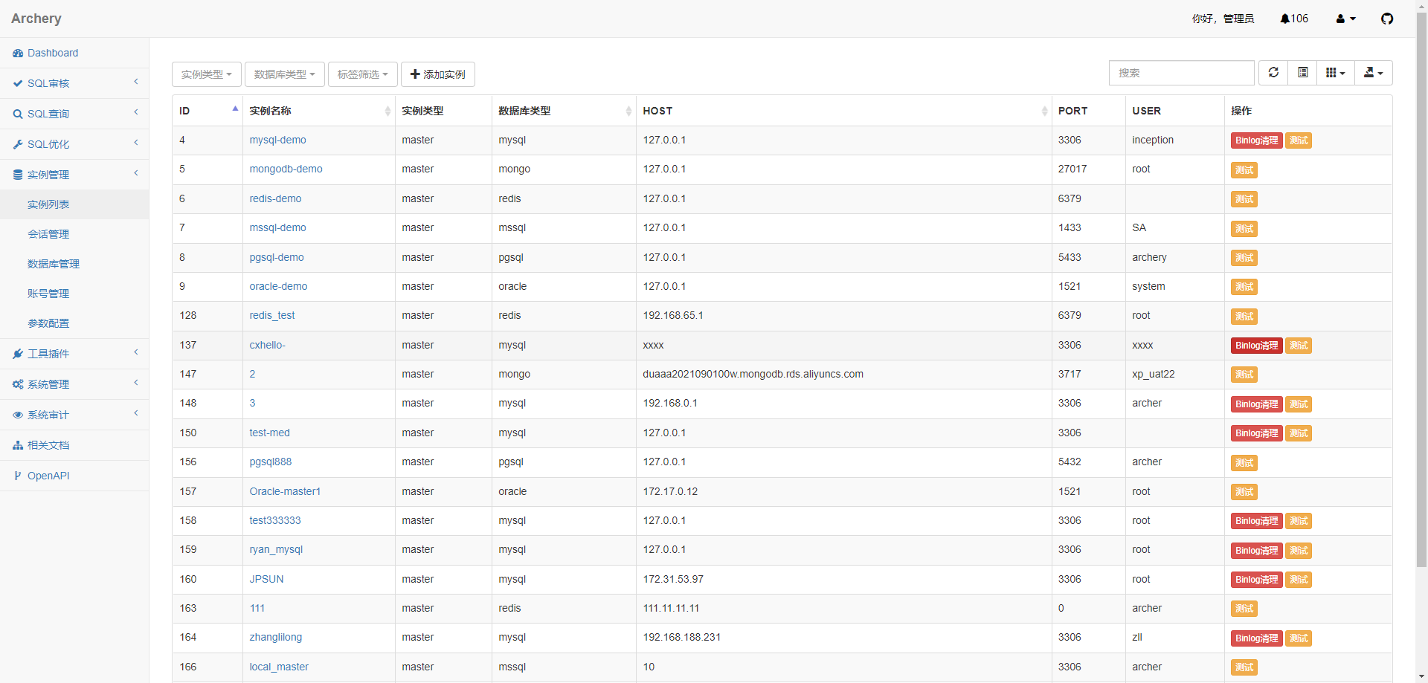This screenshot has height=683, width=1428.
Task: Select port value 27017
Action: click(1072, 169)
